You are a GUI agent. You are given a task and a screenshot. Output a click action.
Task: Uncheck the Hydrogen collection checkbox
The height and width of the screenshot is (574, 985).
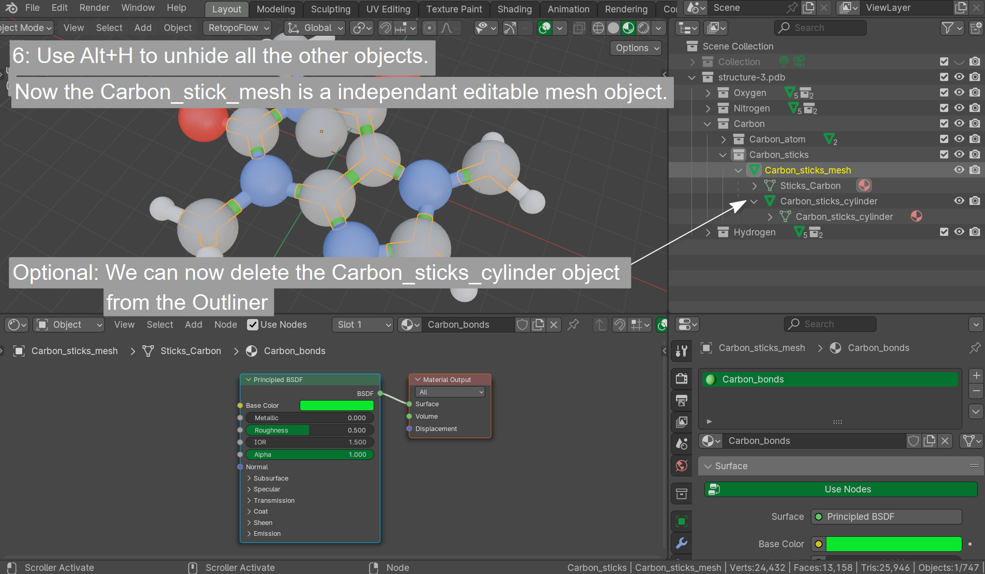[x=944, y=232]
